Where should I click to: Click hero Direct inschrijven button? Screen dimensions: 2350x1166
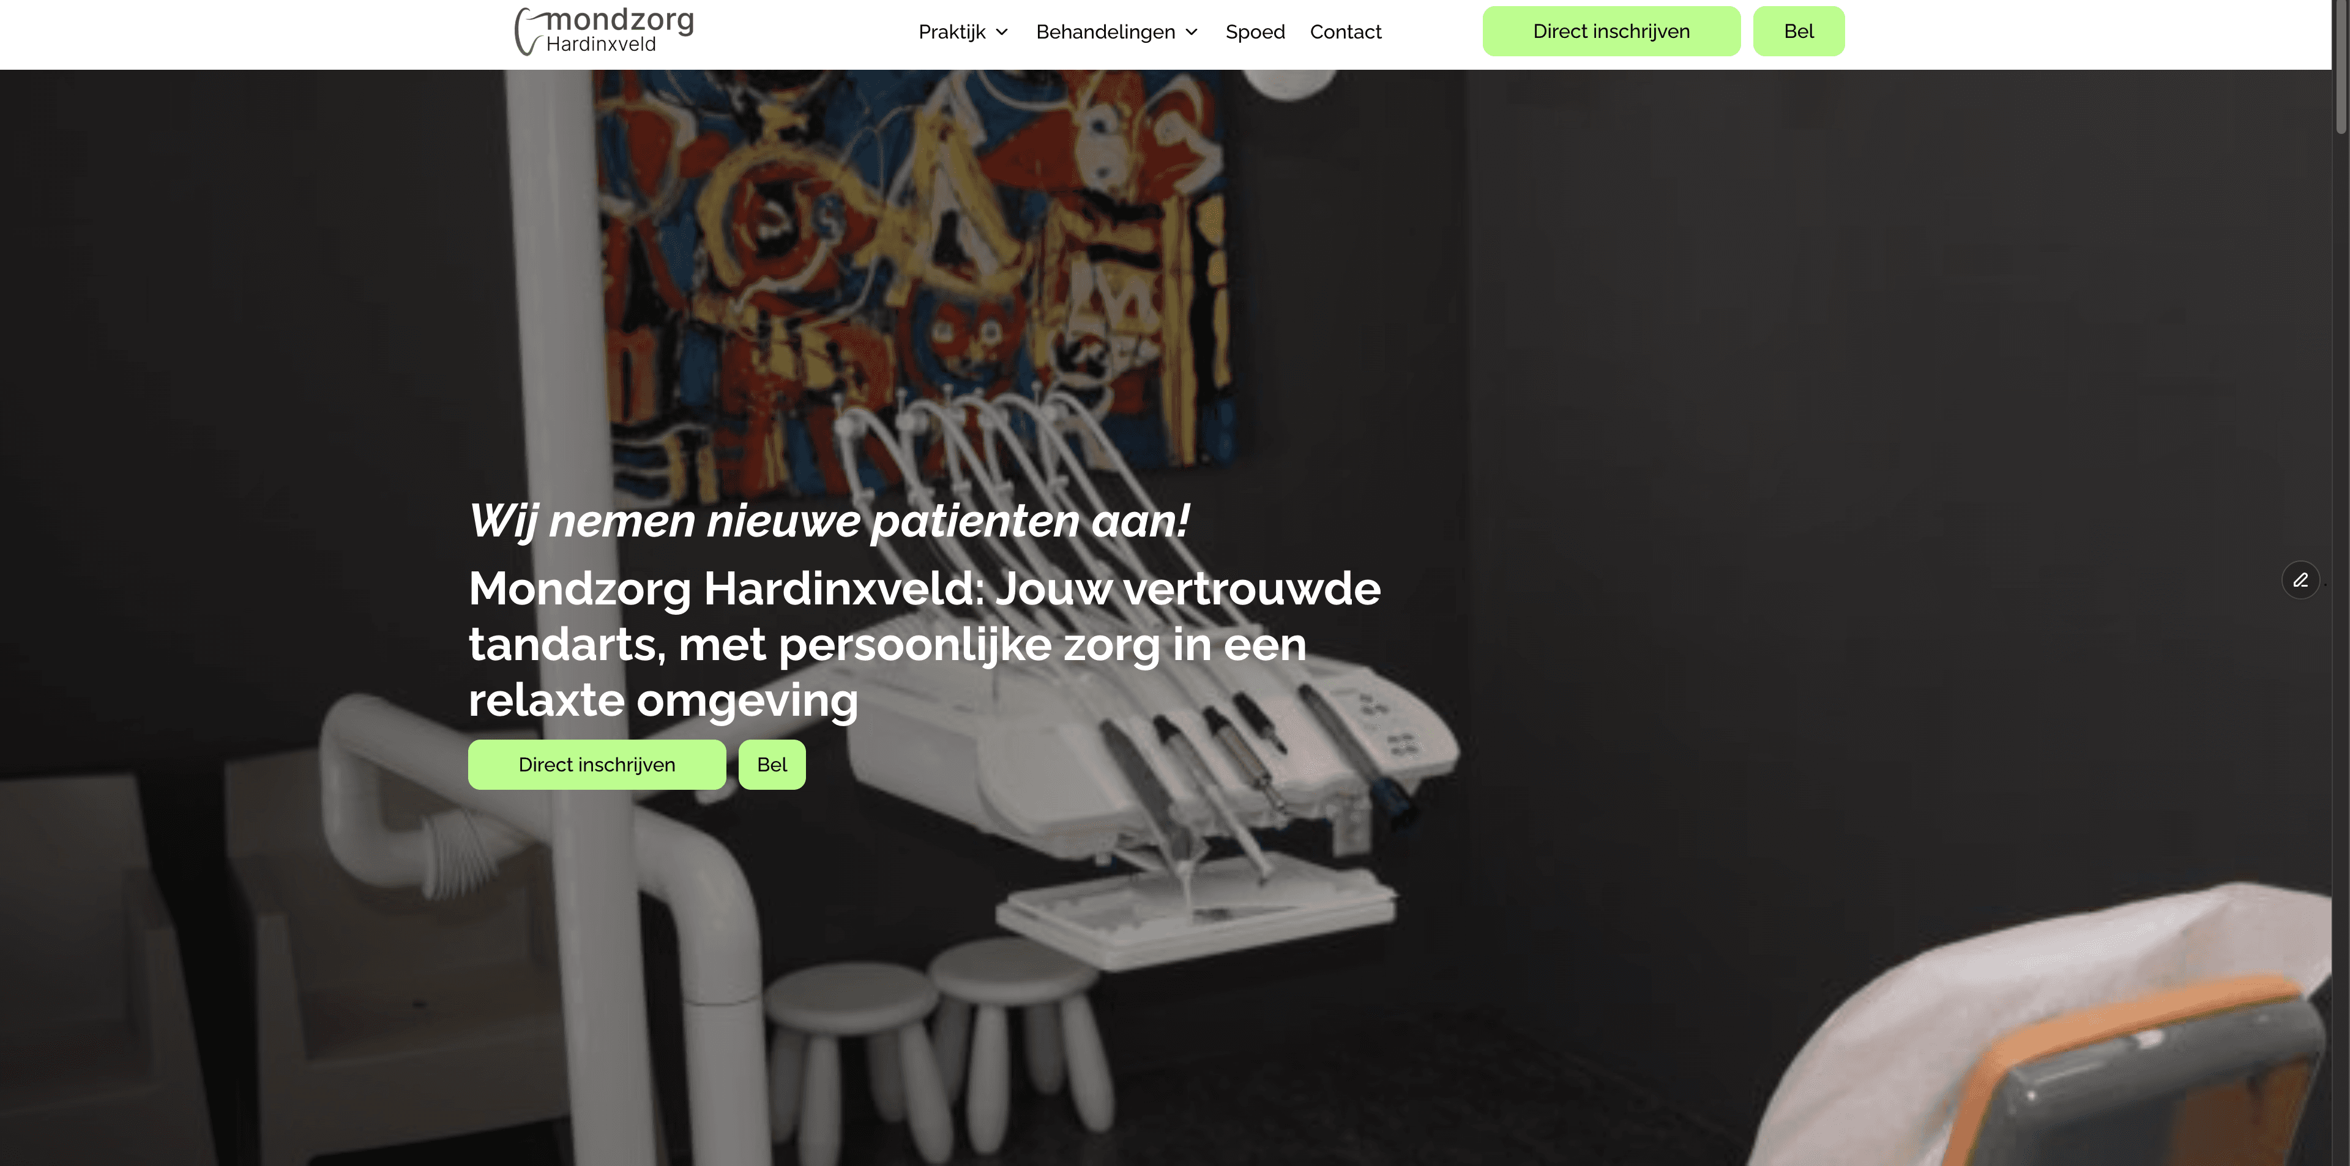tap(597, 764)
